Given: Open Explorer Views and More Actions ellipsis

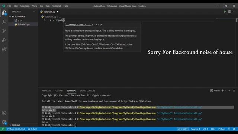Looking at the screenshot, I should pos(34,12).
